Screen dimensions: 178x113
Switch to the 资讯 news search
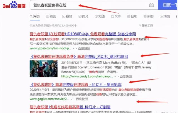[50, 17]
